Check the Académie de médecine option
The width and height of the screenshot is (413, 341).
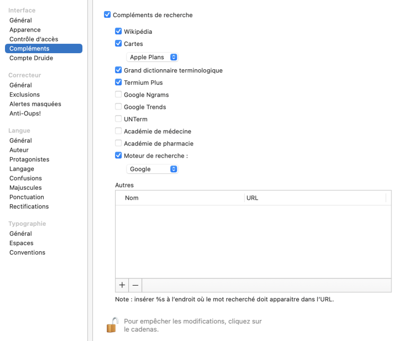click(x=118, y=131)
